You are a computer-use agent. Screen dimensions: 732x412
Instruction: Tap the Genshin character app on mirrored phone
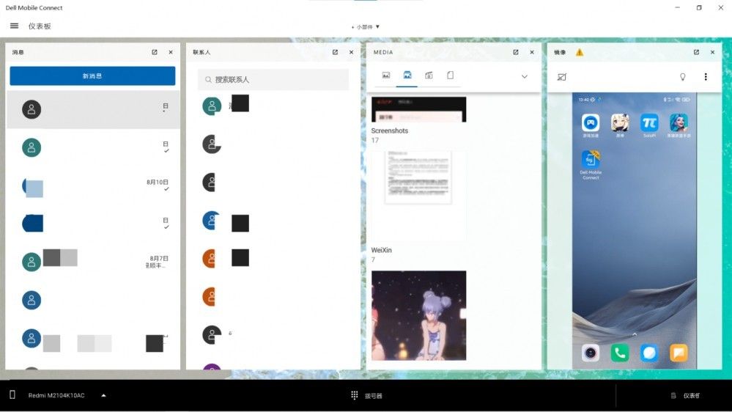pos(620,123)
